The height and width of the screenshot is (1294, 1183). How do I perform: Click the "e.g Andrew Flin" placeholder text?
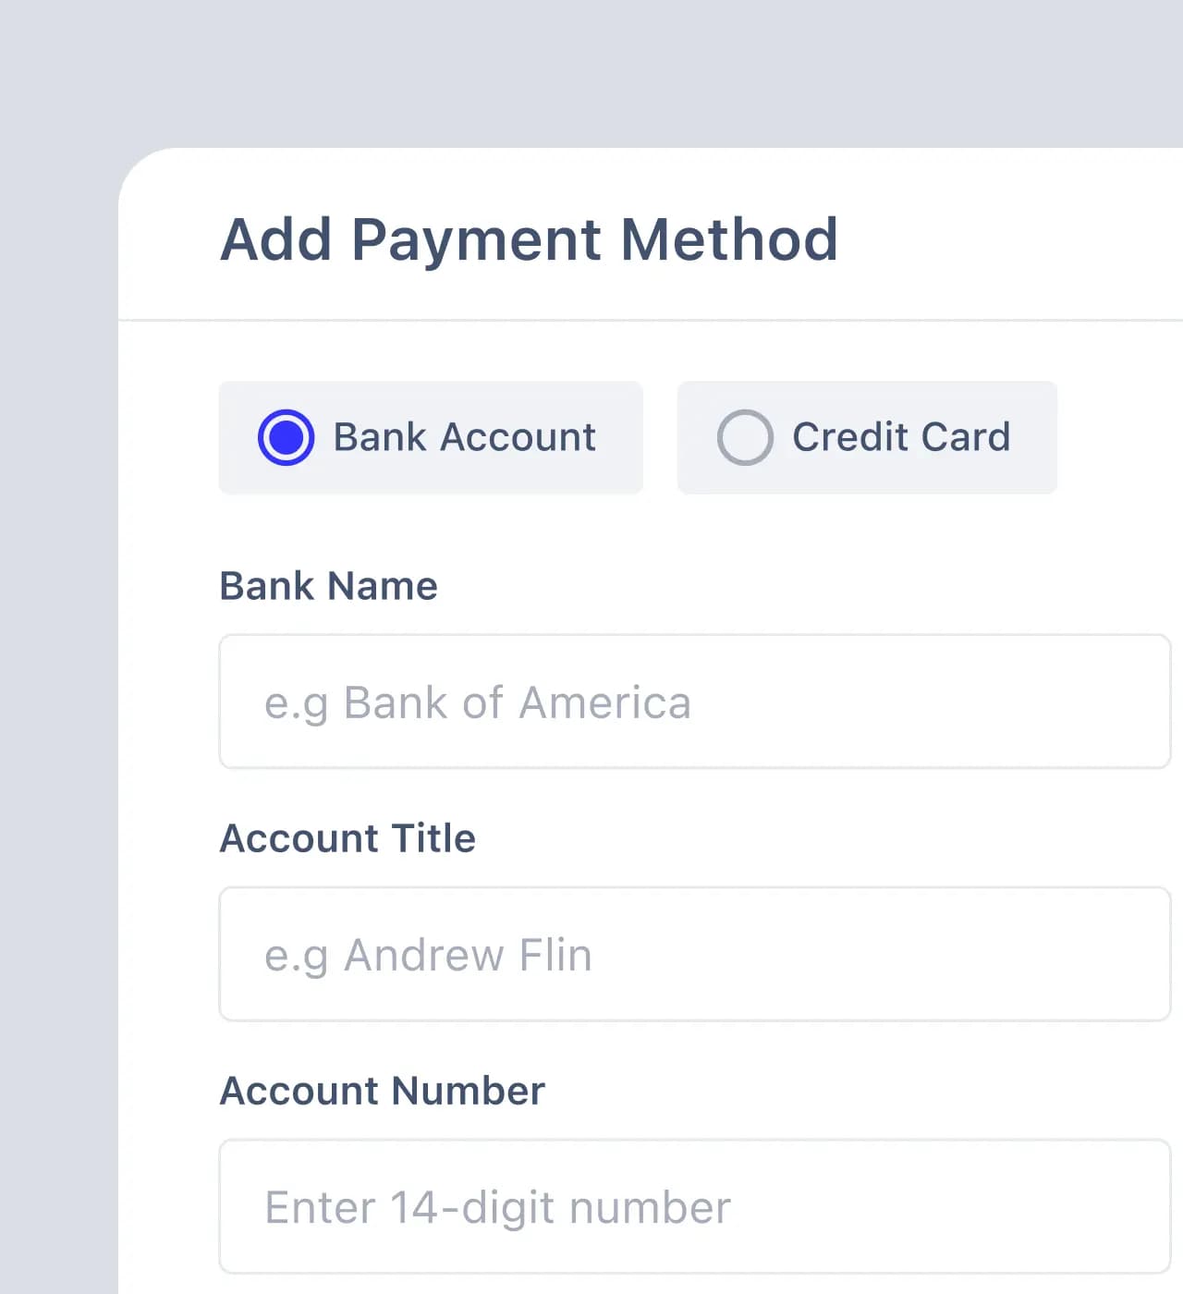428,956
